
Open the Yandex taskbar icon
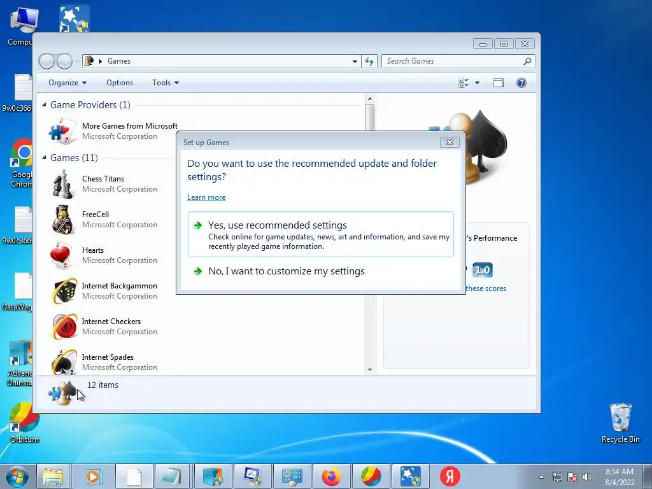click(x=450, y=476)
